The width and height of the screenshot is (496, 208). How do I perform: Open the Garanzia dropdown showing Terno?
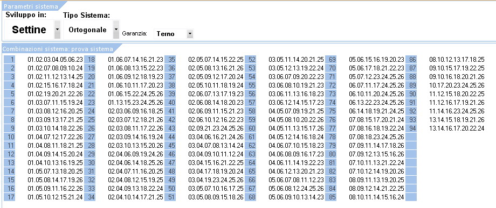coord(190,34)
